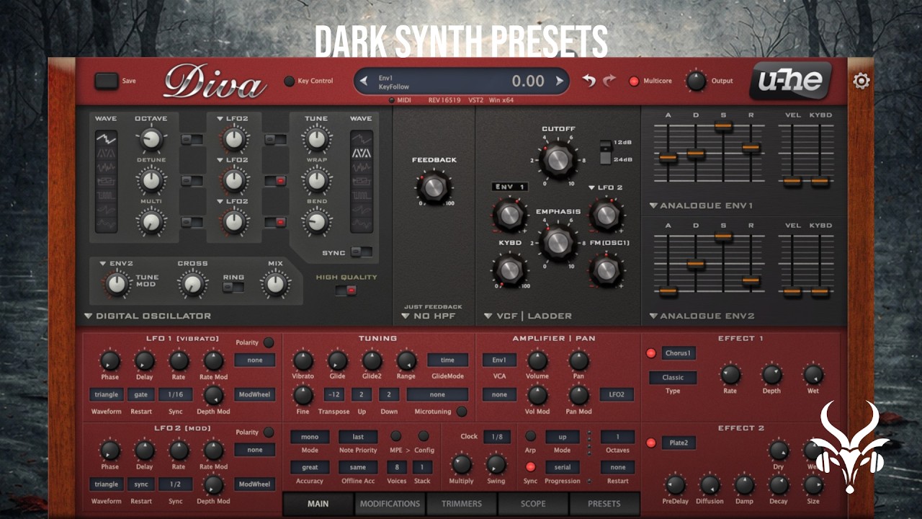Switch to the SCOPE tab
The width and height of the screenshot is (922, 519).
pyautogui.click(x=533, y=504)
